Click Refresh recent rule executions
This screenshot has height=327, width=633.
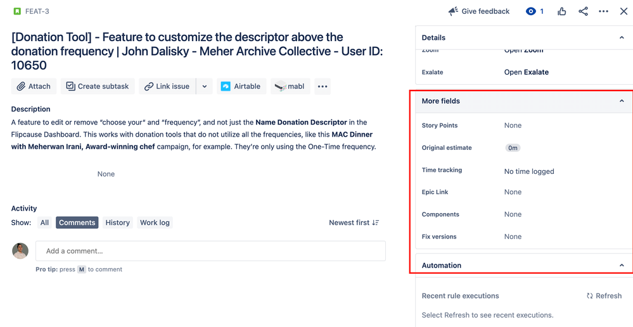click(604, 296)
